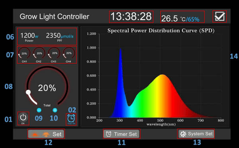239x148 pixels.
Task: Increase total brightness with the plus button
Action: [55, 110]
